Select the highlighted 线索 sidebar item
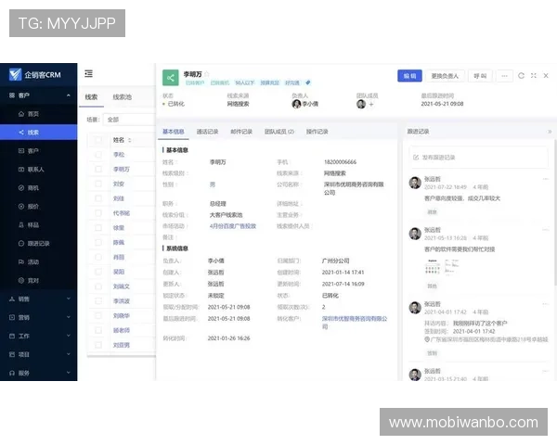The height and width of the screenshot is (445, 557). point(38,133)
